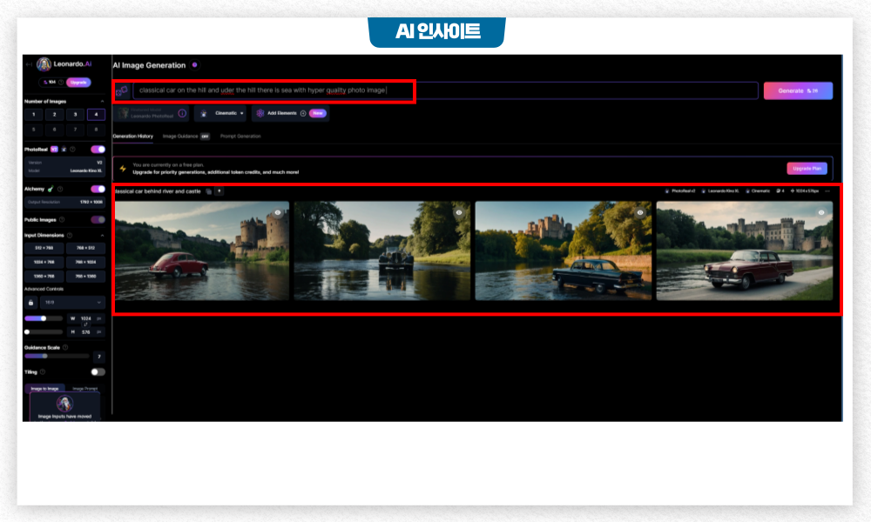Toggle the PhotoReal switch

tap(98, 150)
